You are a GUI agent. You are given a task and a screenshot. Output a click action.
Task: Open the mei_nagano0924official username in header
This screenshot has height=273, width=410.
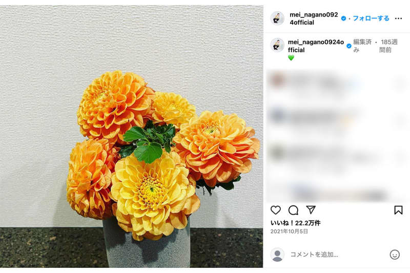click(314, 18)
